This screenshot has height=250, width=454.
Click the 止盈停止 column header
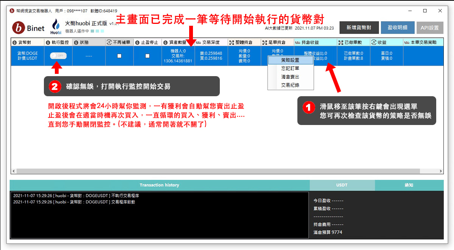click(148, 42)
